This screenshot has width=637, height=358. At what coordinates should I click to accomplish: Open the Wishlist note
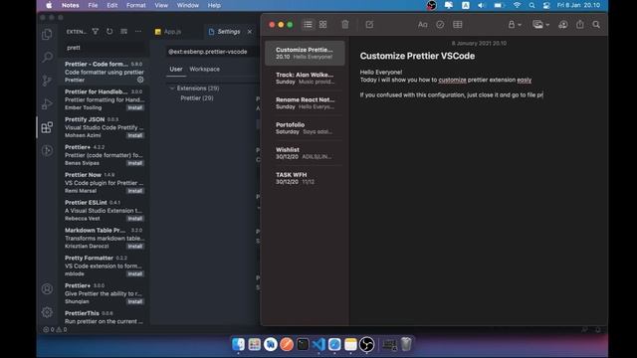[x=305, y=153]
